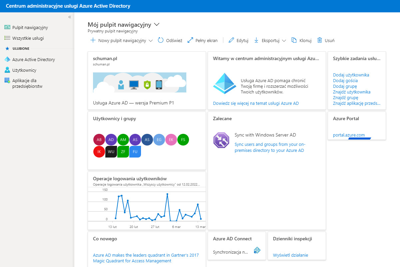Click the Eksportuj download icon
This screenshot has width=400, height=267.
tap(256, 40)
